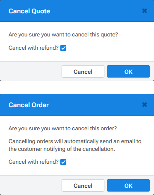Screen dimensions: 154x195
Task: Click the white gap between the two dialogs
Action: pyautogui.click(x=77, y=87)
